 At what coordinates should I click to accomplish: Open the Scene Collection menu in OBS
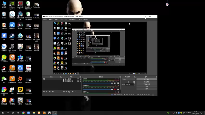pos(72,19)
